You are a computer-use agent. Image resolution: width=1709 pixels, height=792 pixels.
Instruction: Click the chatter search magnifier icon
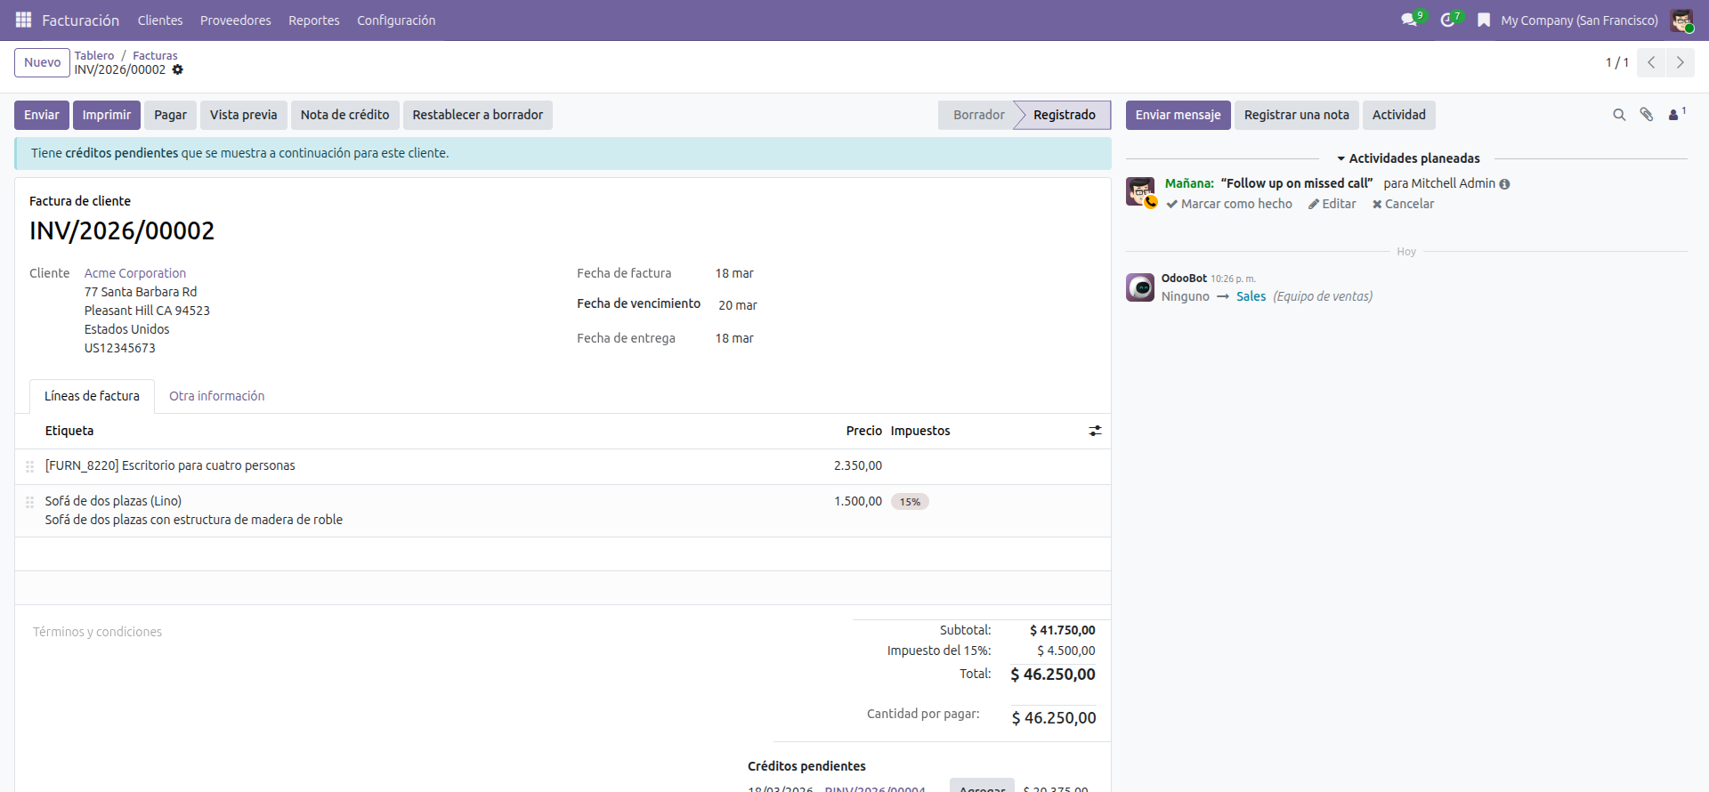1619,115
